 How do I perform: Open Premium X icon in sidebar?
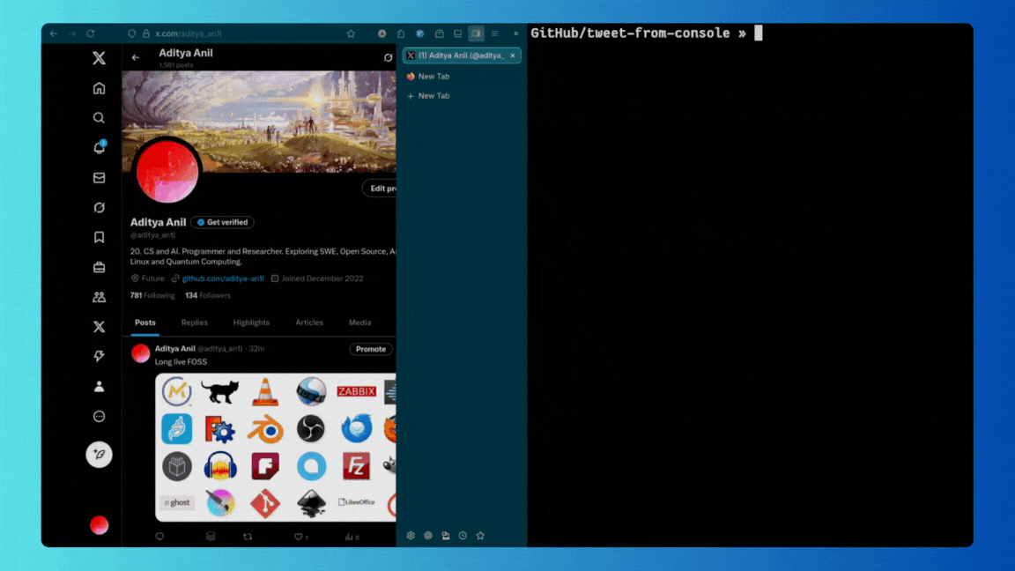(99, 326)
